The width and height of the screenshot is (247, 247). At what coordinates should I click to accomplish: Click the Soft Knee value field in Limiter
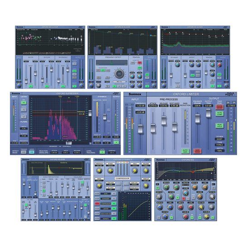174,106
